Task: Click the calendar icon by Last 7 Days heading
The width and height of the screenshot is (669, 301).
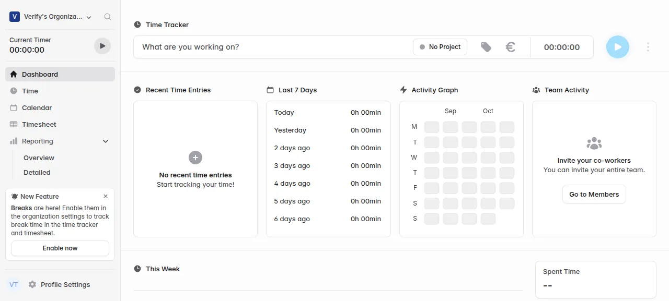Action: click(270, 90)
